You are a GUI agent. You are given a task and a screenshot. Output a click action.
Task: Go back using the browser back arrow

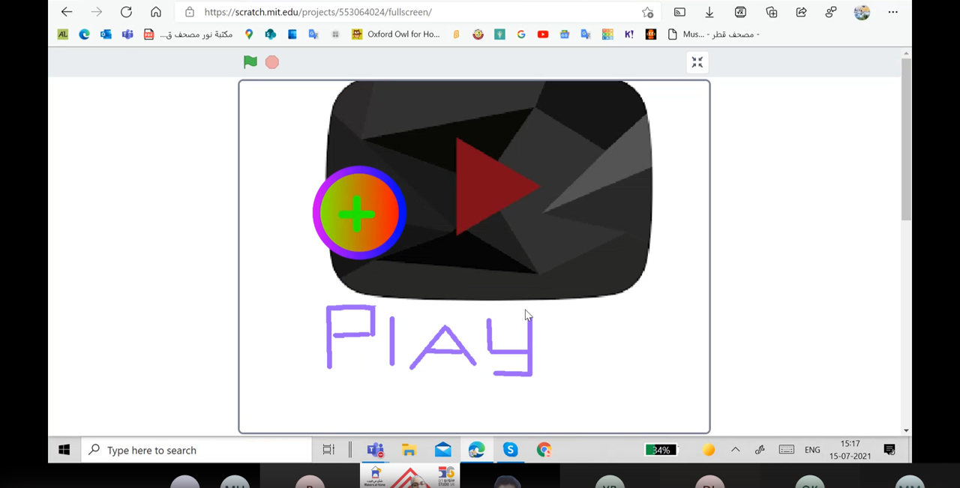tap(67, 12)
